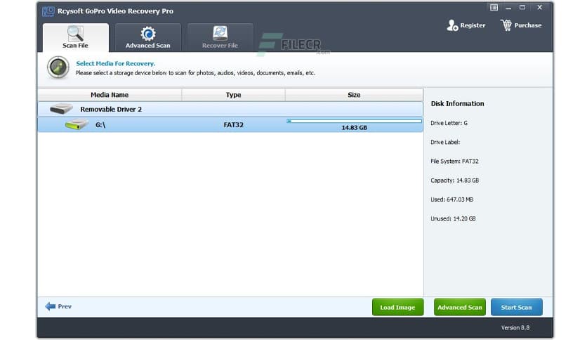This screenshot has height=340, width=587.
Task: Sort by Type column header
Action: point(233,95)
